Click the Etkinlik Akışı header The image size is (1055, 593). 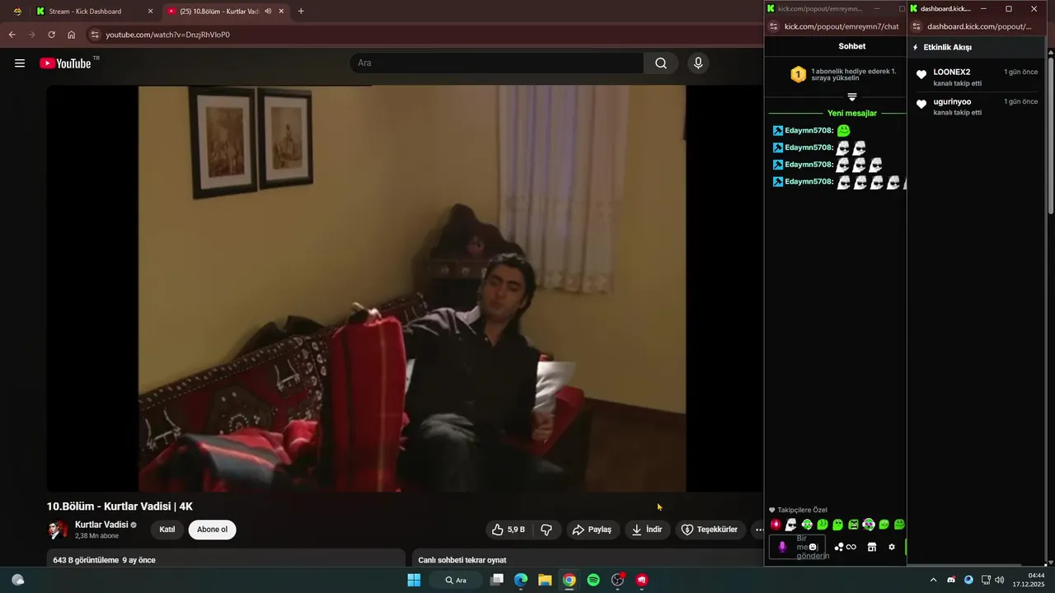[947, 48]
